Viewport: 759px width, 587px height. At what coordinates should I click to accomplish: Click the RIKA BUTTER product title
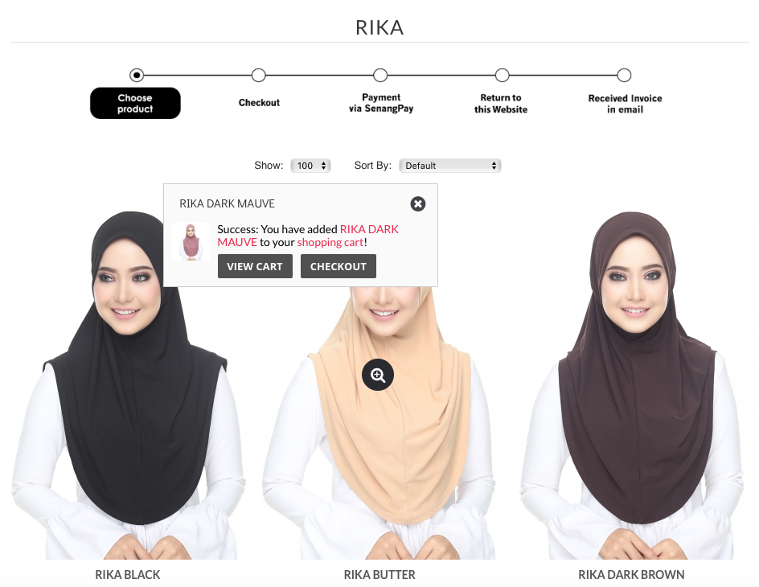tap(379, 574)
